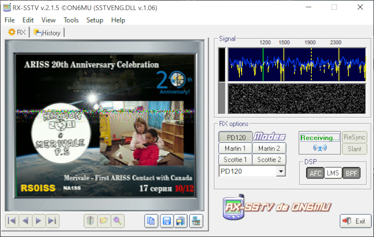This screenshot has height=237, width=374.
Task: Switch to the History tab
Action: coord(47,33)
